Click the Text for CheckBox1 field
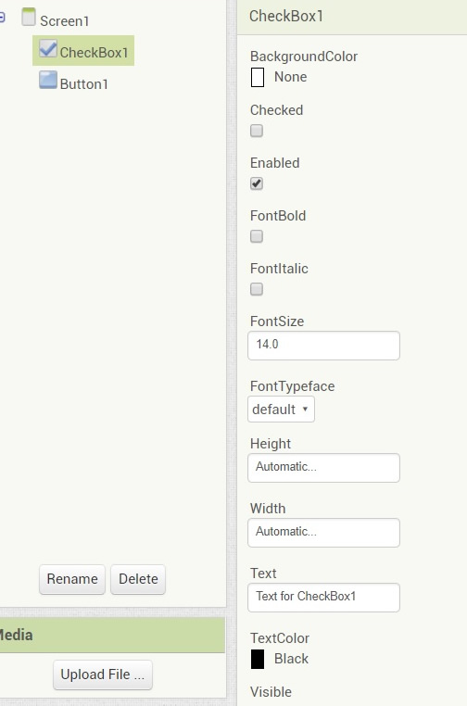The image size is (467, 706). 323,598
